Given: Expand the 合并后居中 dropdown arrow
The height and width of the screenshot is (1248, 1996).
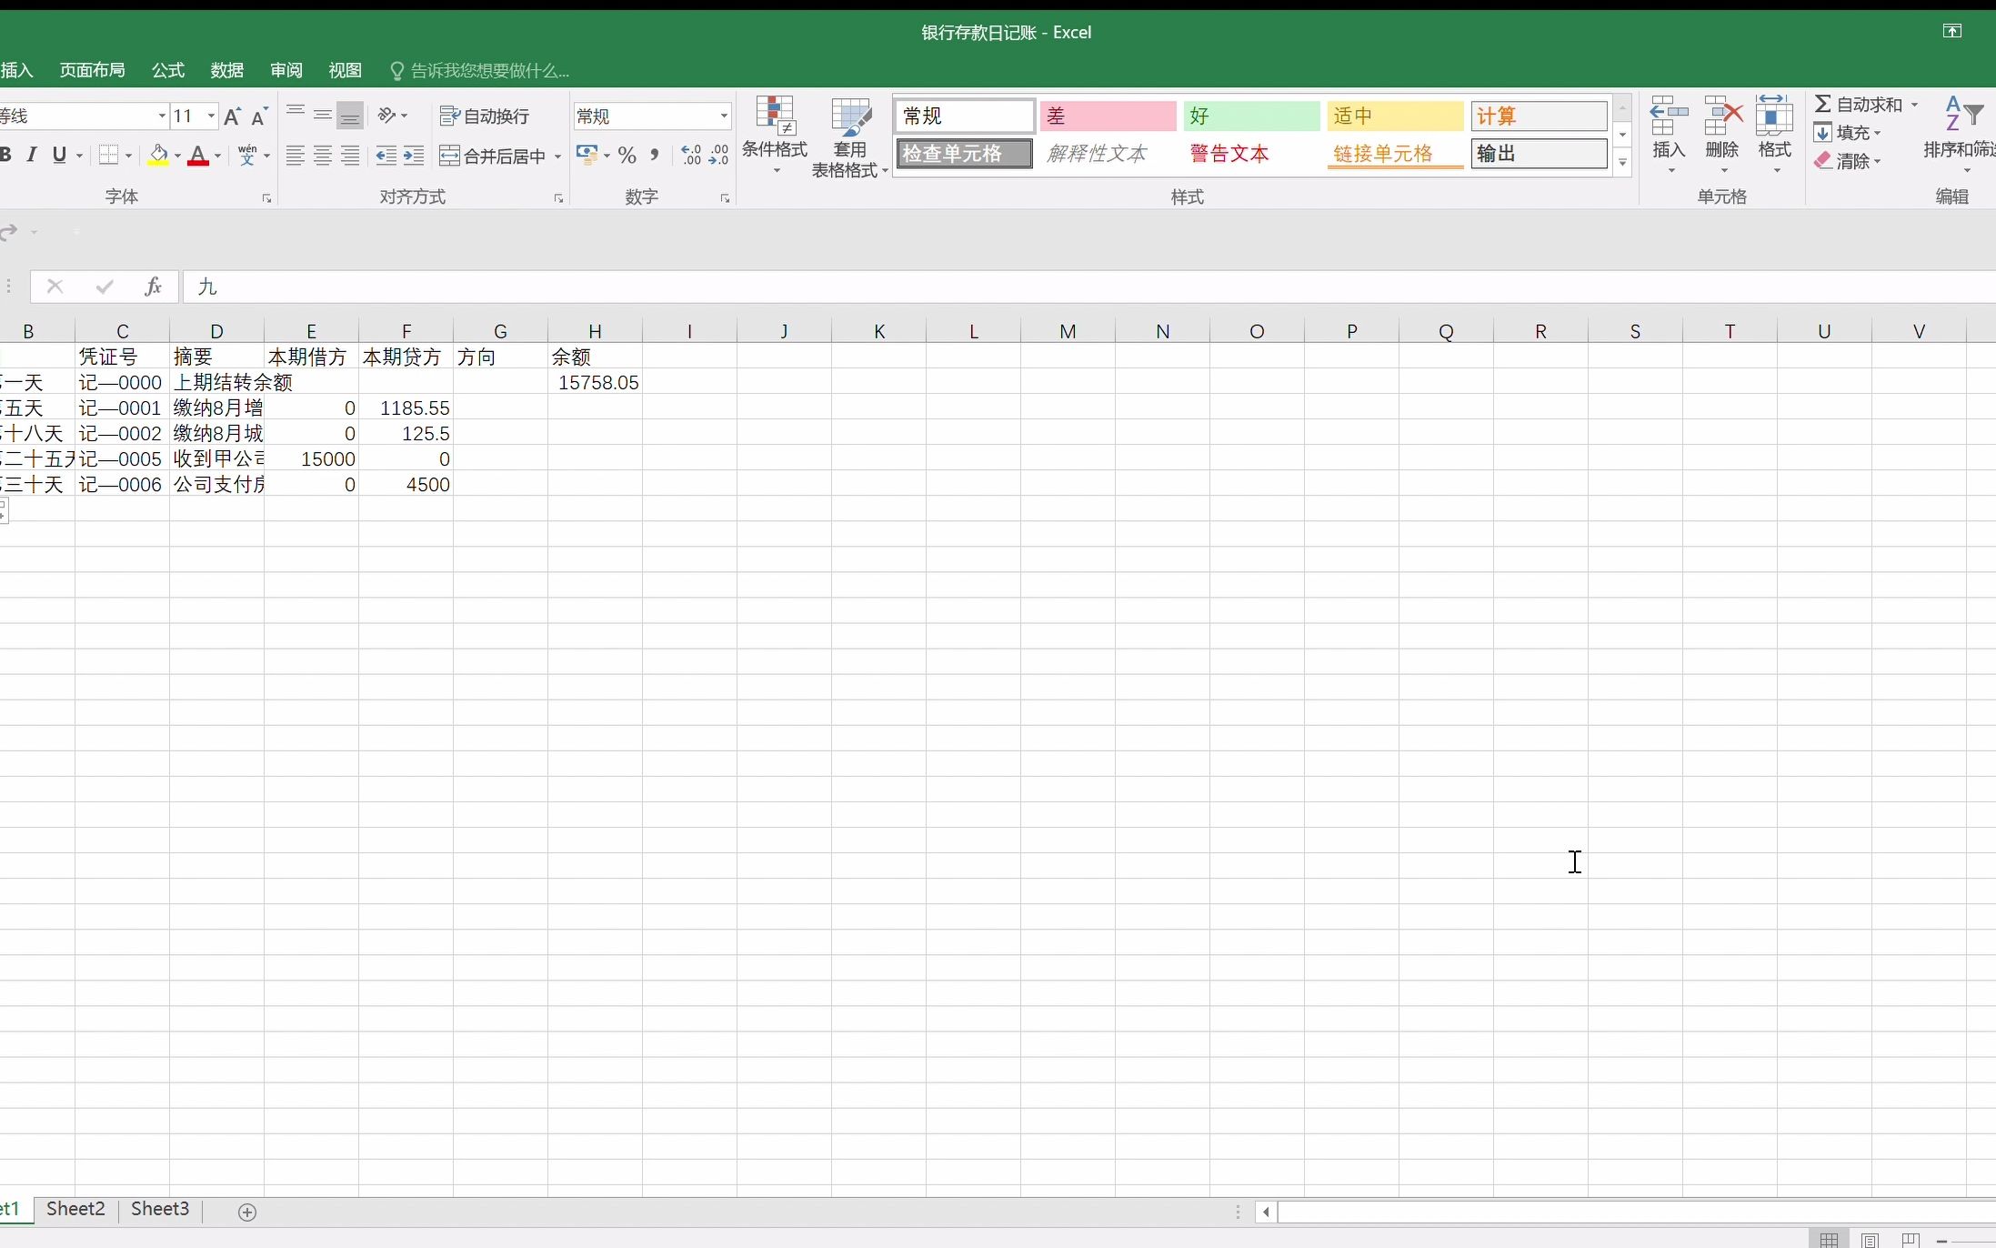Looking at the screenshot, I should click(x=557, y=156).
